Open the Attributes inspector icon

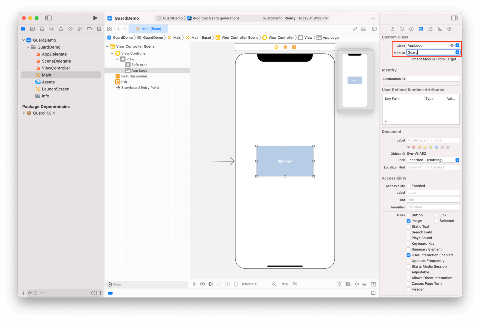430,29
